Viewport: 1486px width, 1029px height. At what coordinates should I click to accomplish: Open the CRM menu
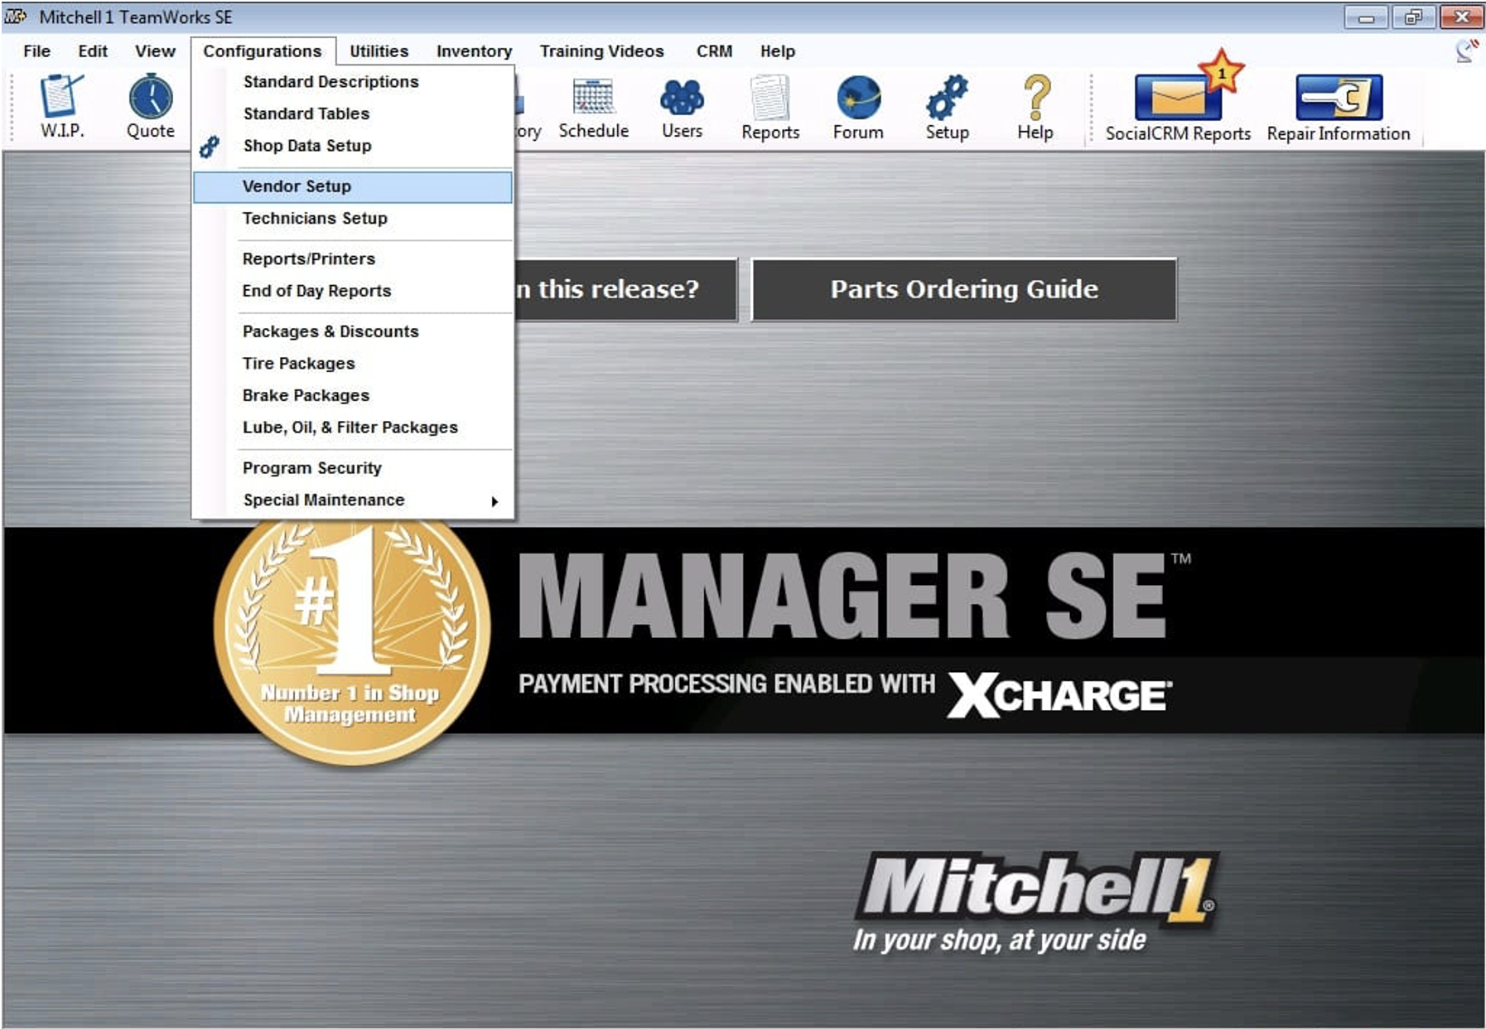pyautogui.click(x=714, y=51)
